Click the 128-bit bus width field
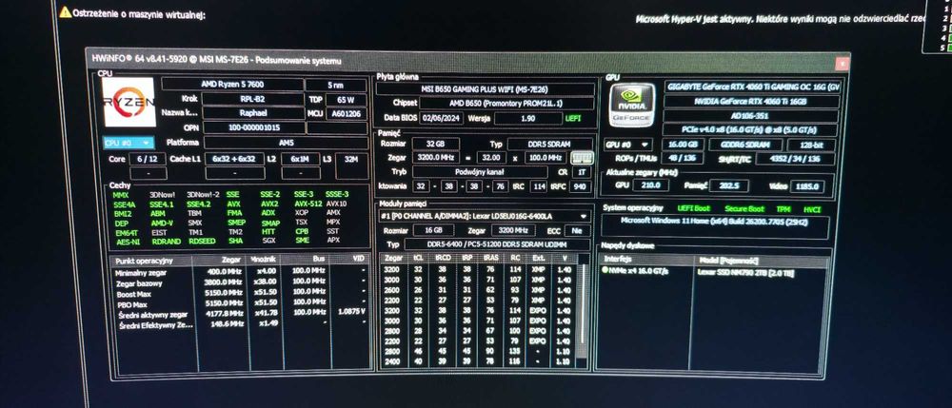This screenshot has width=952, height=408. pos(809,146)
